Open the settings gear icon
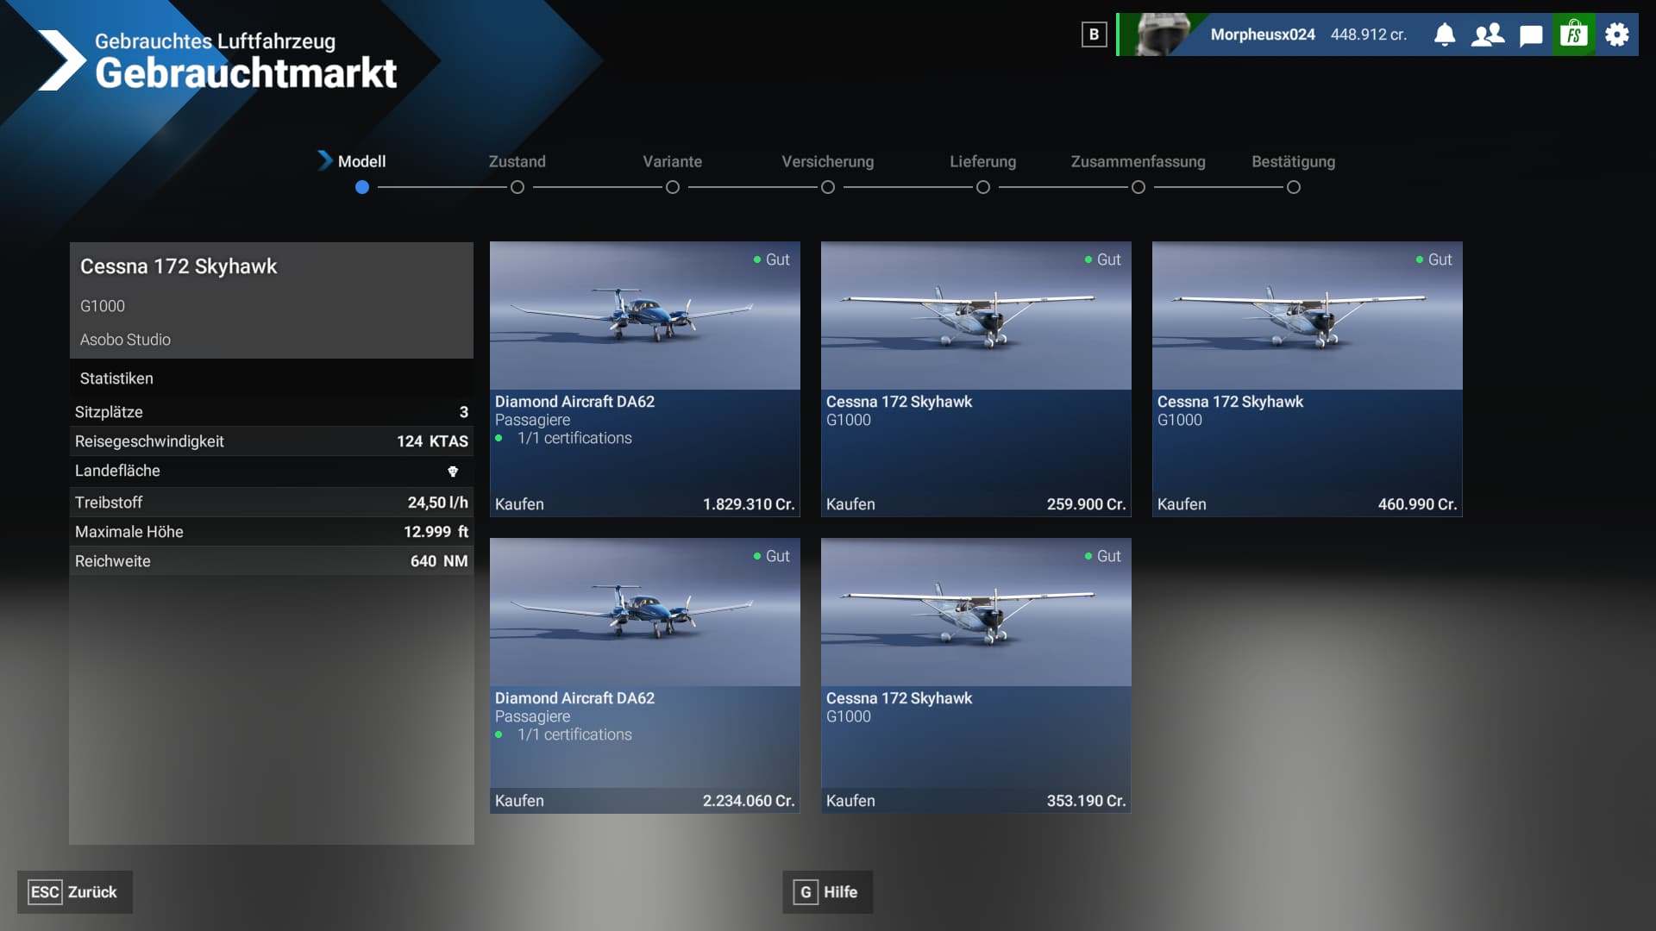Viewport: 1656px width, 931px height. (x=1617, y=34)
